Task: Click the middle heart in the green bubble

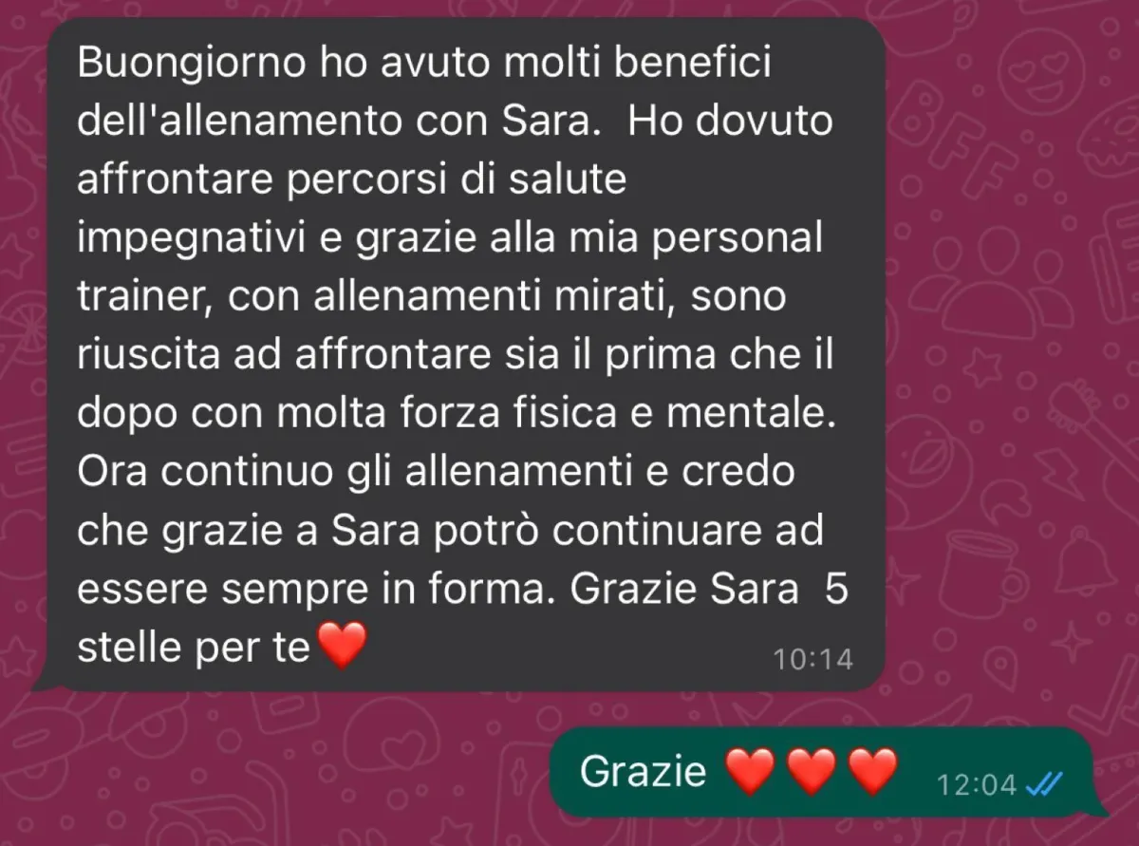Action: pos(812,771)
